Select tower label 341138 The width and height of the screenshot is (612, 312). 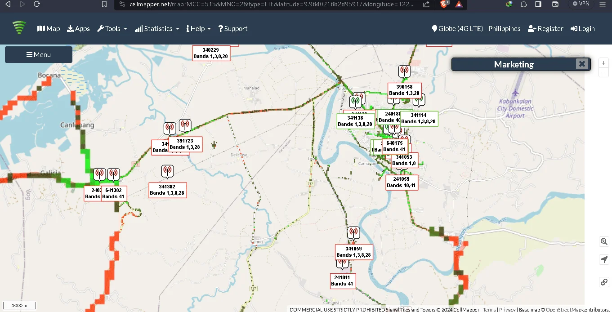point(355,121)
